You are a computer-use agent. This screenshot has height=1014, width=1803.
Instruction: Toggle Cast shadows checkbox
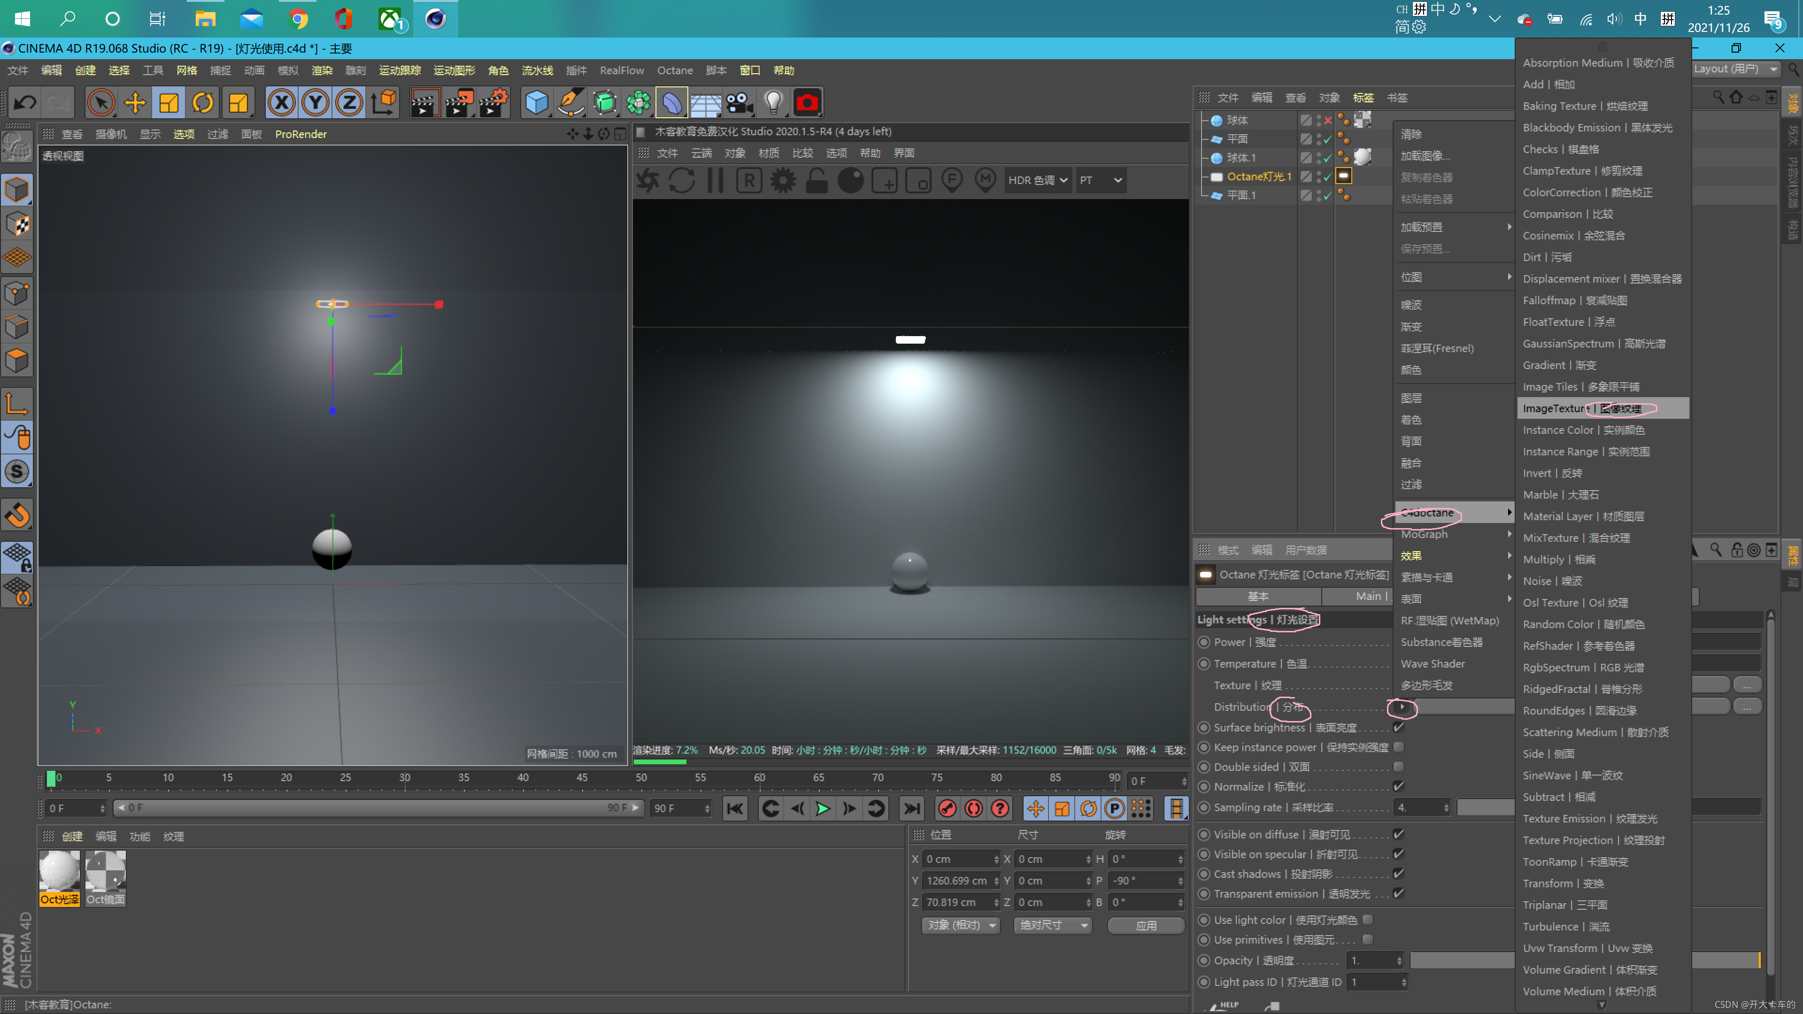(1398, 873)
